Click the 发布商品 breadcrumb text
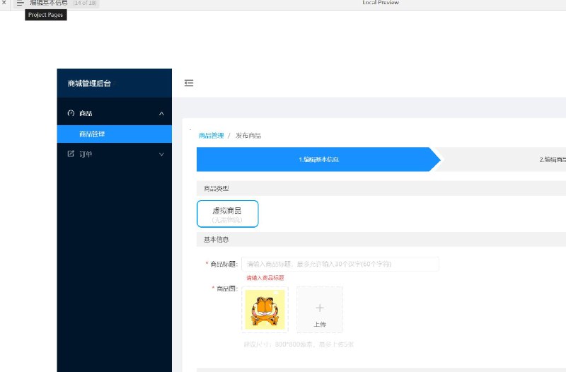566x372 pixels. tap(248, 136)
